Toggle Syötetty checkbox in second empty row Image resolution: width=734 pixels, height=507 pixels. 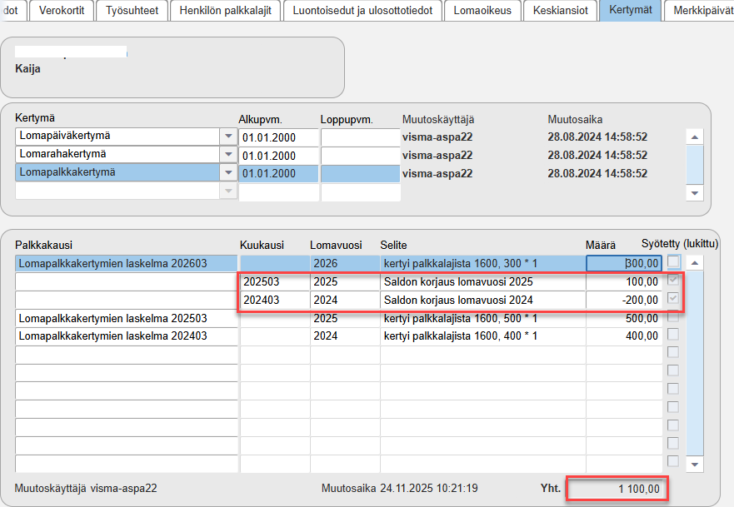pyautogui.click(x=673, y=370)
